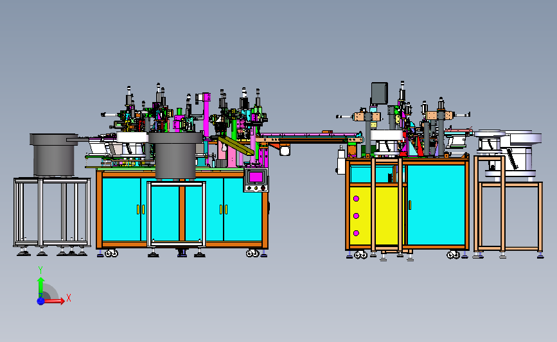Viewport: 557px width, 342px height.
Task: Select the dark gray box atop right machine
Action: (380, 93)
